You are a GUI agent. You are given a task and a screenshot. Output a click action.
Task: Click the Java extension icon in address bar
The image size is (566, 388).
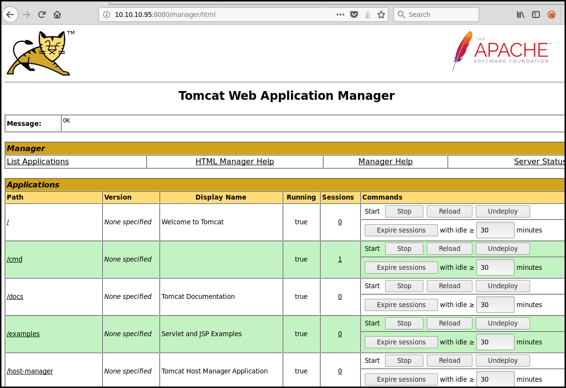(x=368, y=15)
